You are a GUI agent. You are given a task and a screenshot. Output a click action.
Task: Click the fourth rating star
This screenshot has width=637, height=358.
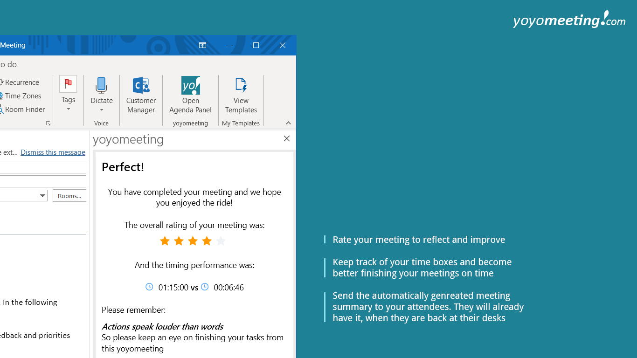pyautogui.click(x=207, y=241)
